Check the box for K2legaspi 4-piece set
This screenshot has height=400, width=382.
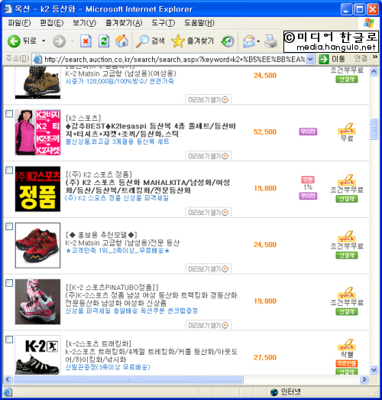pyautogui.click(x=9, y=114)
